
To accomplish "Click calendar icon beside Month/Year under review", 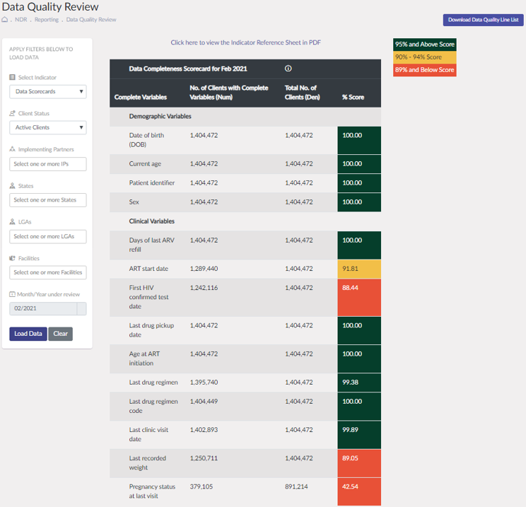I will (x=13, y=294).
